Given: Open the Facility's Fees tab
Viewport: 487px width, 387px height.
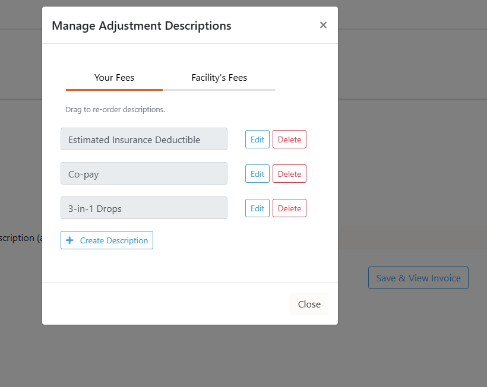Looking at the screenshot, I should point(219,78).
